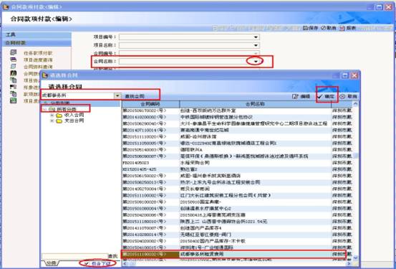Open the 项目名称 dropdown arrow
This screenshot has height=269, width=396.
click(x=256, y=45)
